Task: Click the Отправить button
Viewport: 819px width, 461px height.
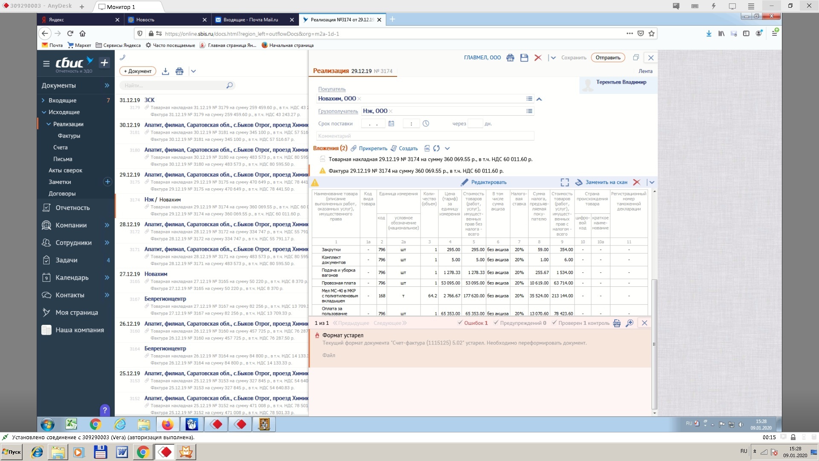Action: click(608, 58)
